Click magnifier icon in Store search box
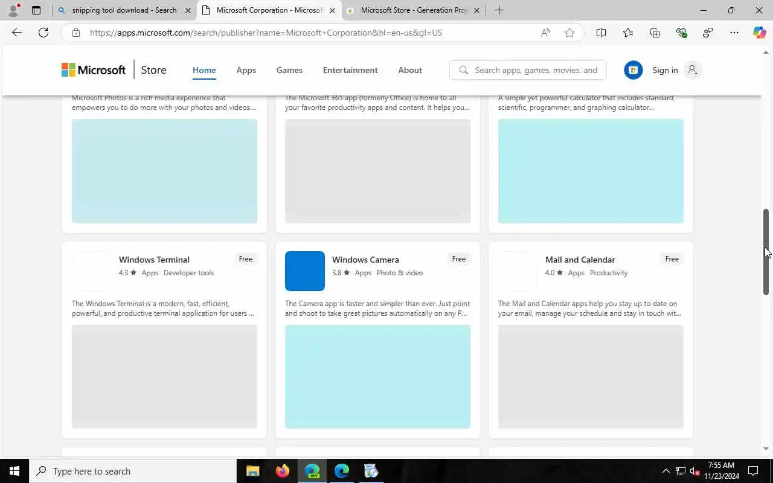The height and width of the screenshot is (483, 773). pyautogui.click(x=464, y=70)
